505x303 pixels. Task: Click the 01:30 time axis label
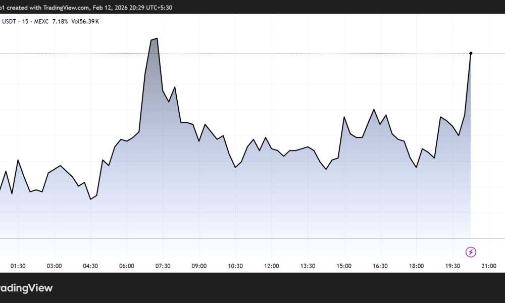point(19,266)
